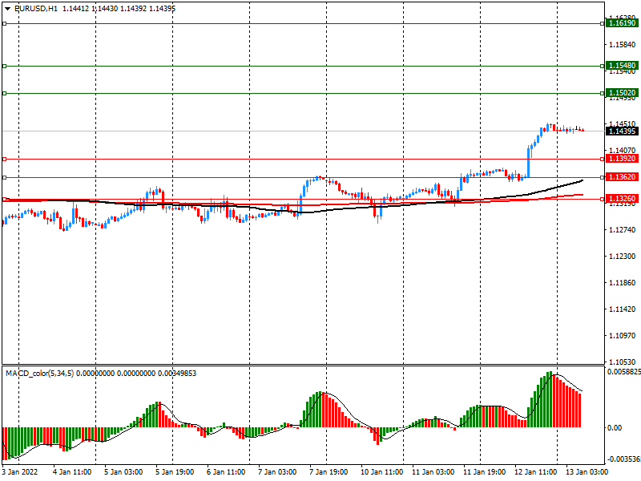Click the 11 Jan 03:00 time label

(433, 472)
